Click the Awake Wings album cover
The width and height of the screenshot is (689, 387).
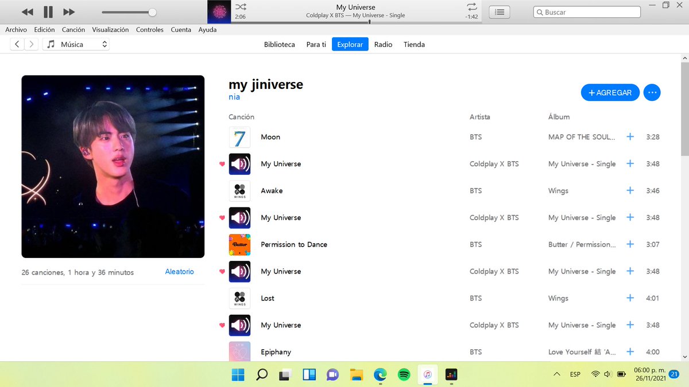[x=239, y=190]
